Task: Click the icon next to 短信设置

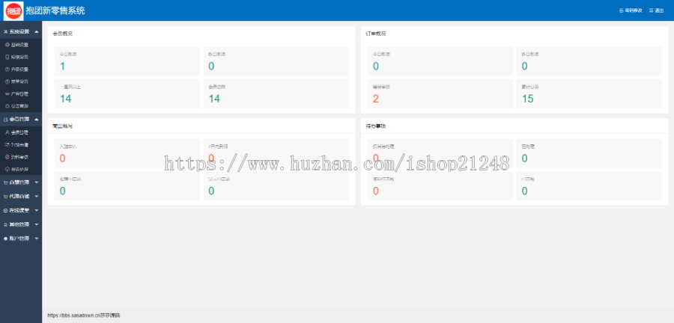Action: click(7, 56)
